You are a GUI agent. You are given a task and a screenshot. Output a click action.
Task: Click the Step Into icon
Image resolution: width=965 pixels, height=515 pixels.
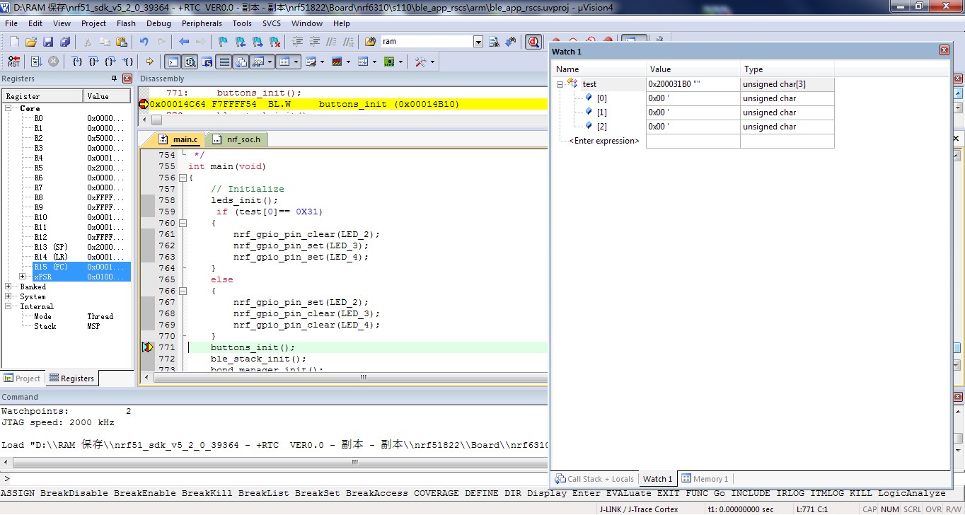pyautogui.click(x=78, y=62)
